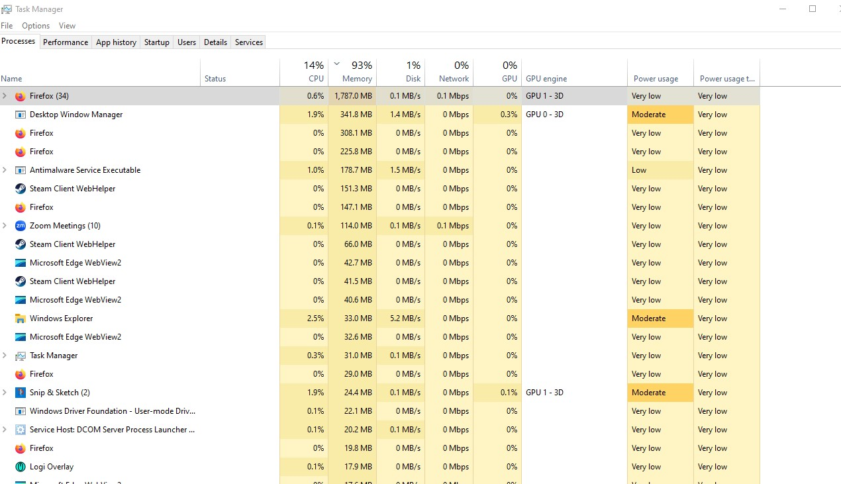Switch to the Performance tab

point(66,42)
